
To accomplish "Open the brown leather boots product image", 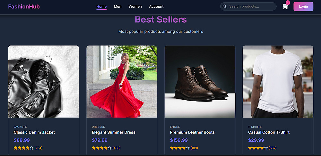I will 200,82.
